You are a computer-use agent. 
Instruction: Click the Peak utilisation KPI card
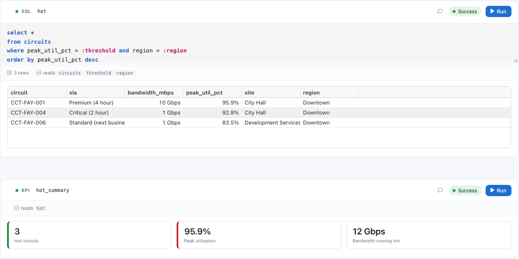pyautogui.click(x=259, y=235)
